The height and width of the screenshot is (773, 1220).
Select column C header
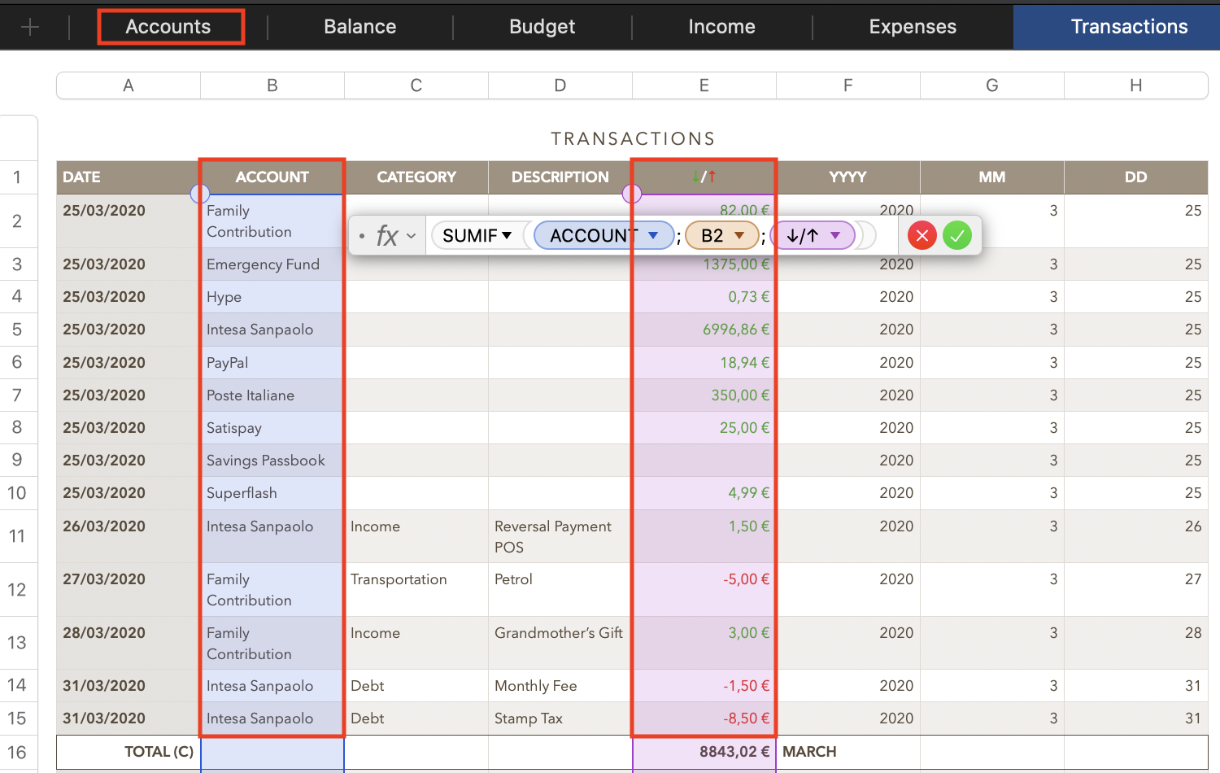tap(416, 85)
